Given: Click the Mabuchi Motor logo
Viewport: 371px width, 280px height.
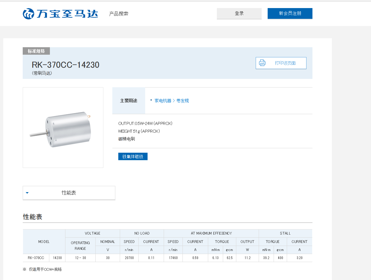Looking at the screenshot, I should click(61, 14).
